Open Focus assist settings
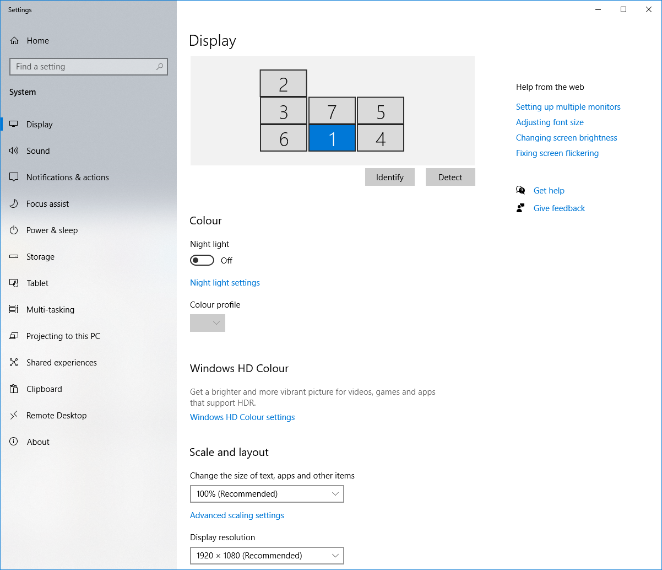 (88, 204)
